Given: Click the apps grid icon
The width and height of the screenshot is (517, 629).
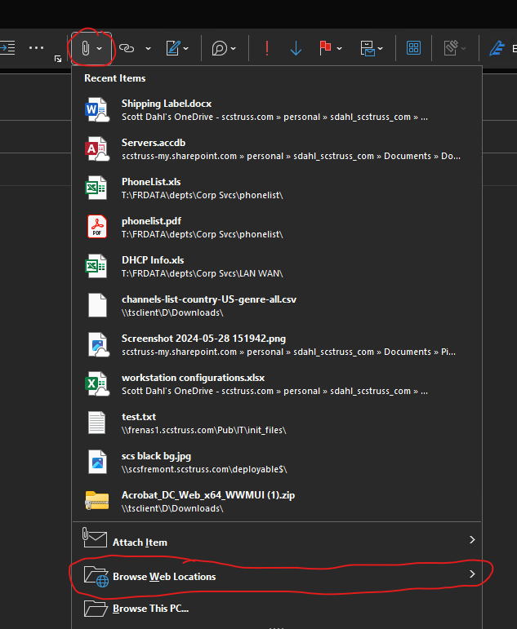Looking at the screenshot, I should click(x=413, y=48).
